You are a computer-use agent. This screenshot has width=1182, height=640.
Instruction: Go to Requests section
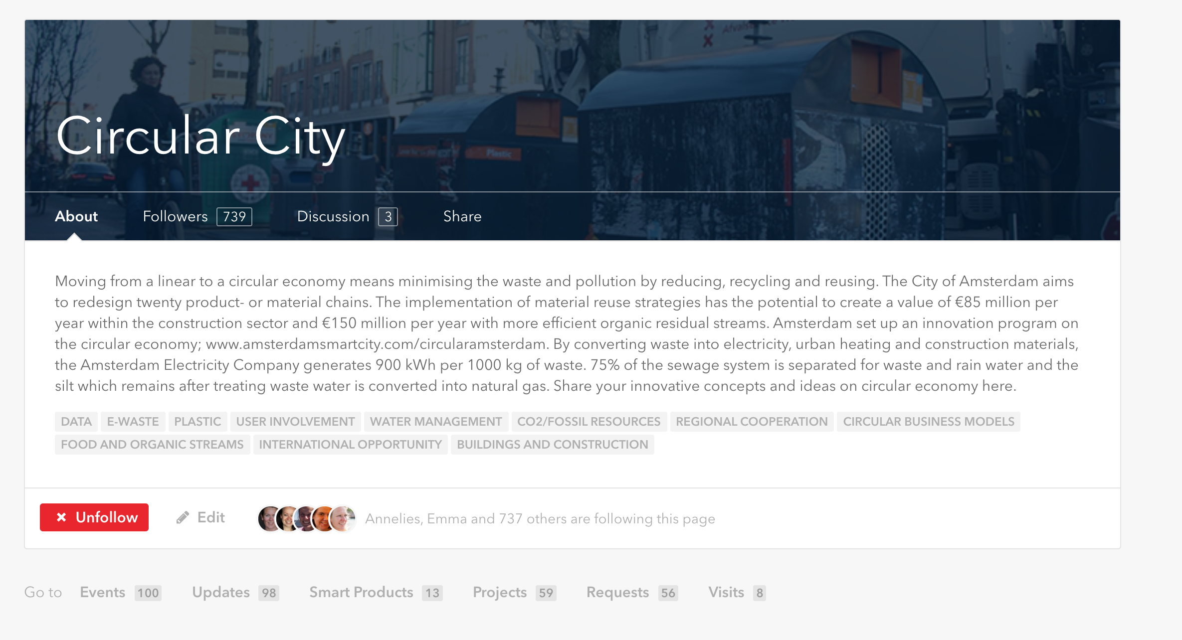click(x=632, y=593)
